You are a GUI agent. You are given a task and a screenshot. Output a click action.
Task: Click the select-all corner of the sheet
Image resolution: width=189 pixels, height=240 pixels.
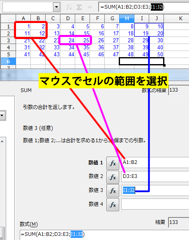tap(8, 18)
